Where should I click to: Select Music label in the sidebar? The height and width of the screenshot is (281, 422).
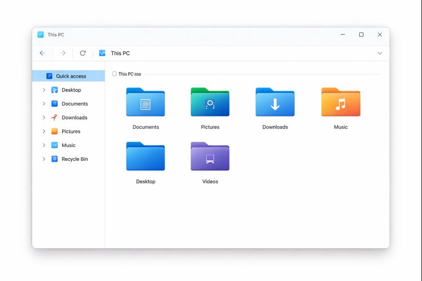click(69, 145)
